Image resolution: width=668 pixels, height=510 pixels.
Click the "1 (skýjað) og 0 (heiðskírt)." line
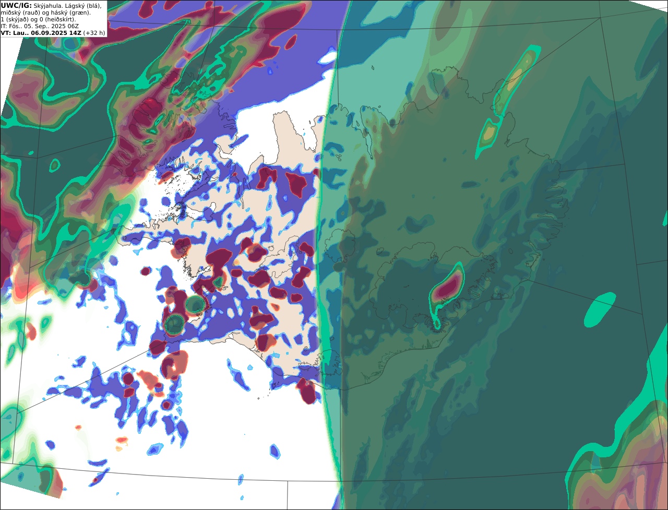point(38,19)
